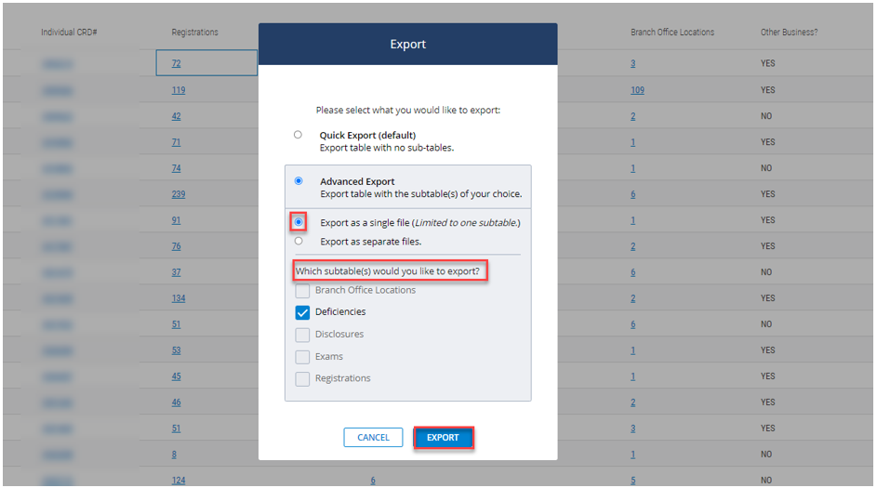
Task: Select the Quick Export (default) radio button
Action: tap(298, 135)
